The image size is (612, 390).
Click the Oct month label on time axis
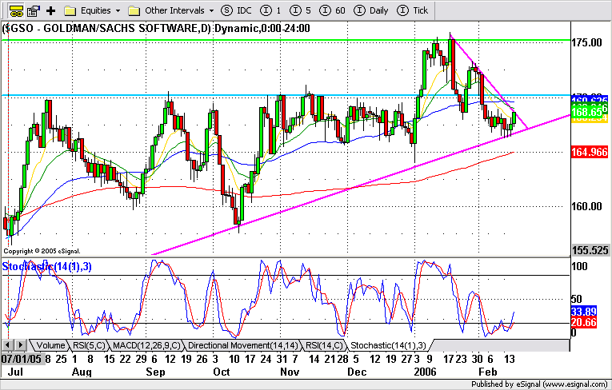pos(222,372)
